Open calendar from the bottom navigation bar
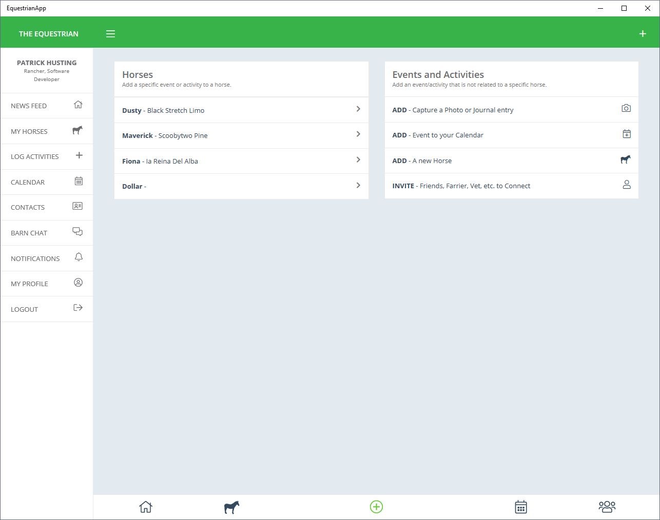The height and width of the screenshot is (520, 660). click(x=521, y=507)
